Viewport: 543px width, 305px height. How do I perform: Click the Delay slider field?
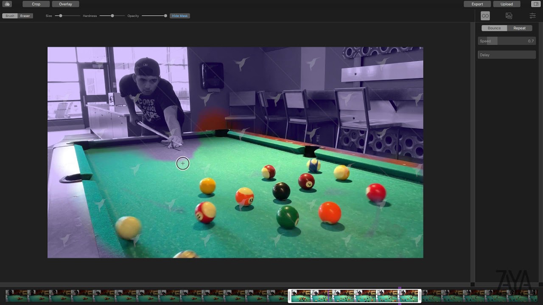507,55
